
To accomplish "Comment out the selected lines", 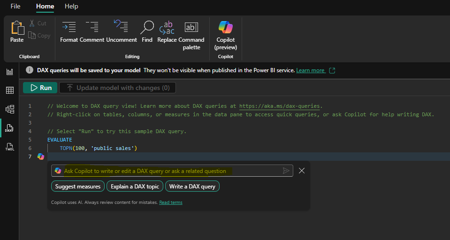I will pyautogui.click(x=92, y=31).
